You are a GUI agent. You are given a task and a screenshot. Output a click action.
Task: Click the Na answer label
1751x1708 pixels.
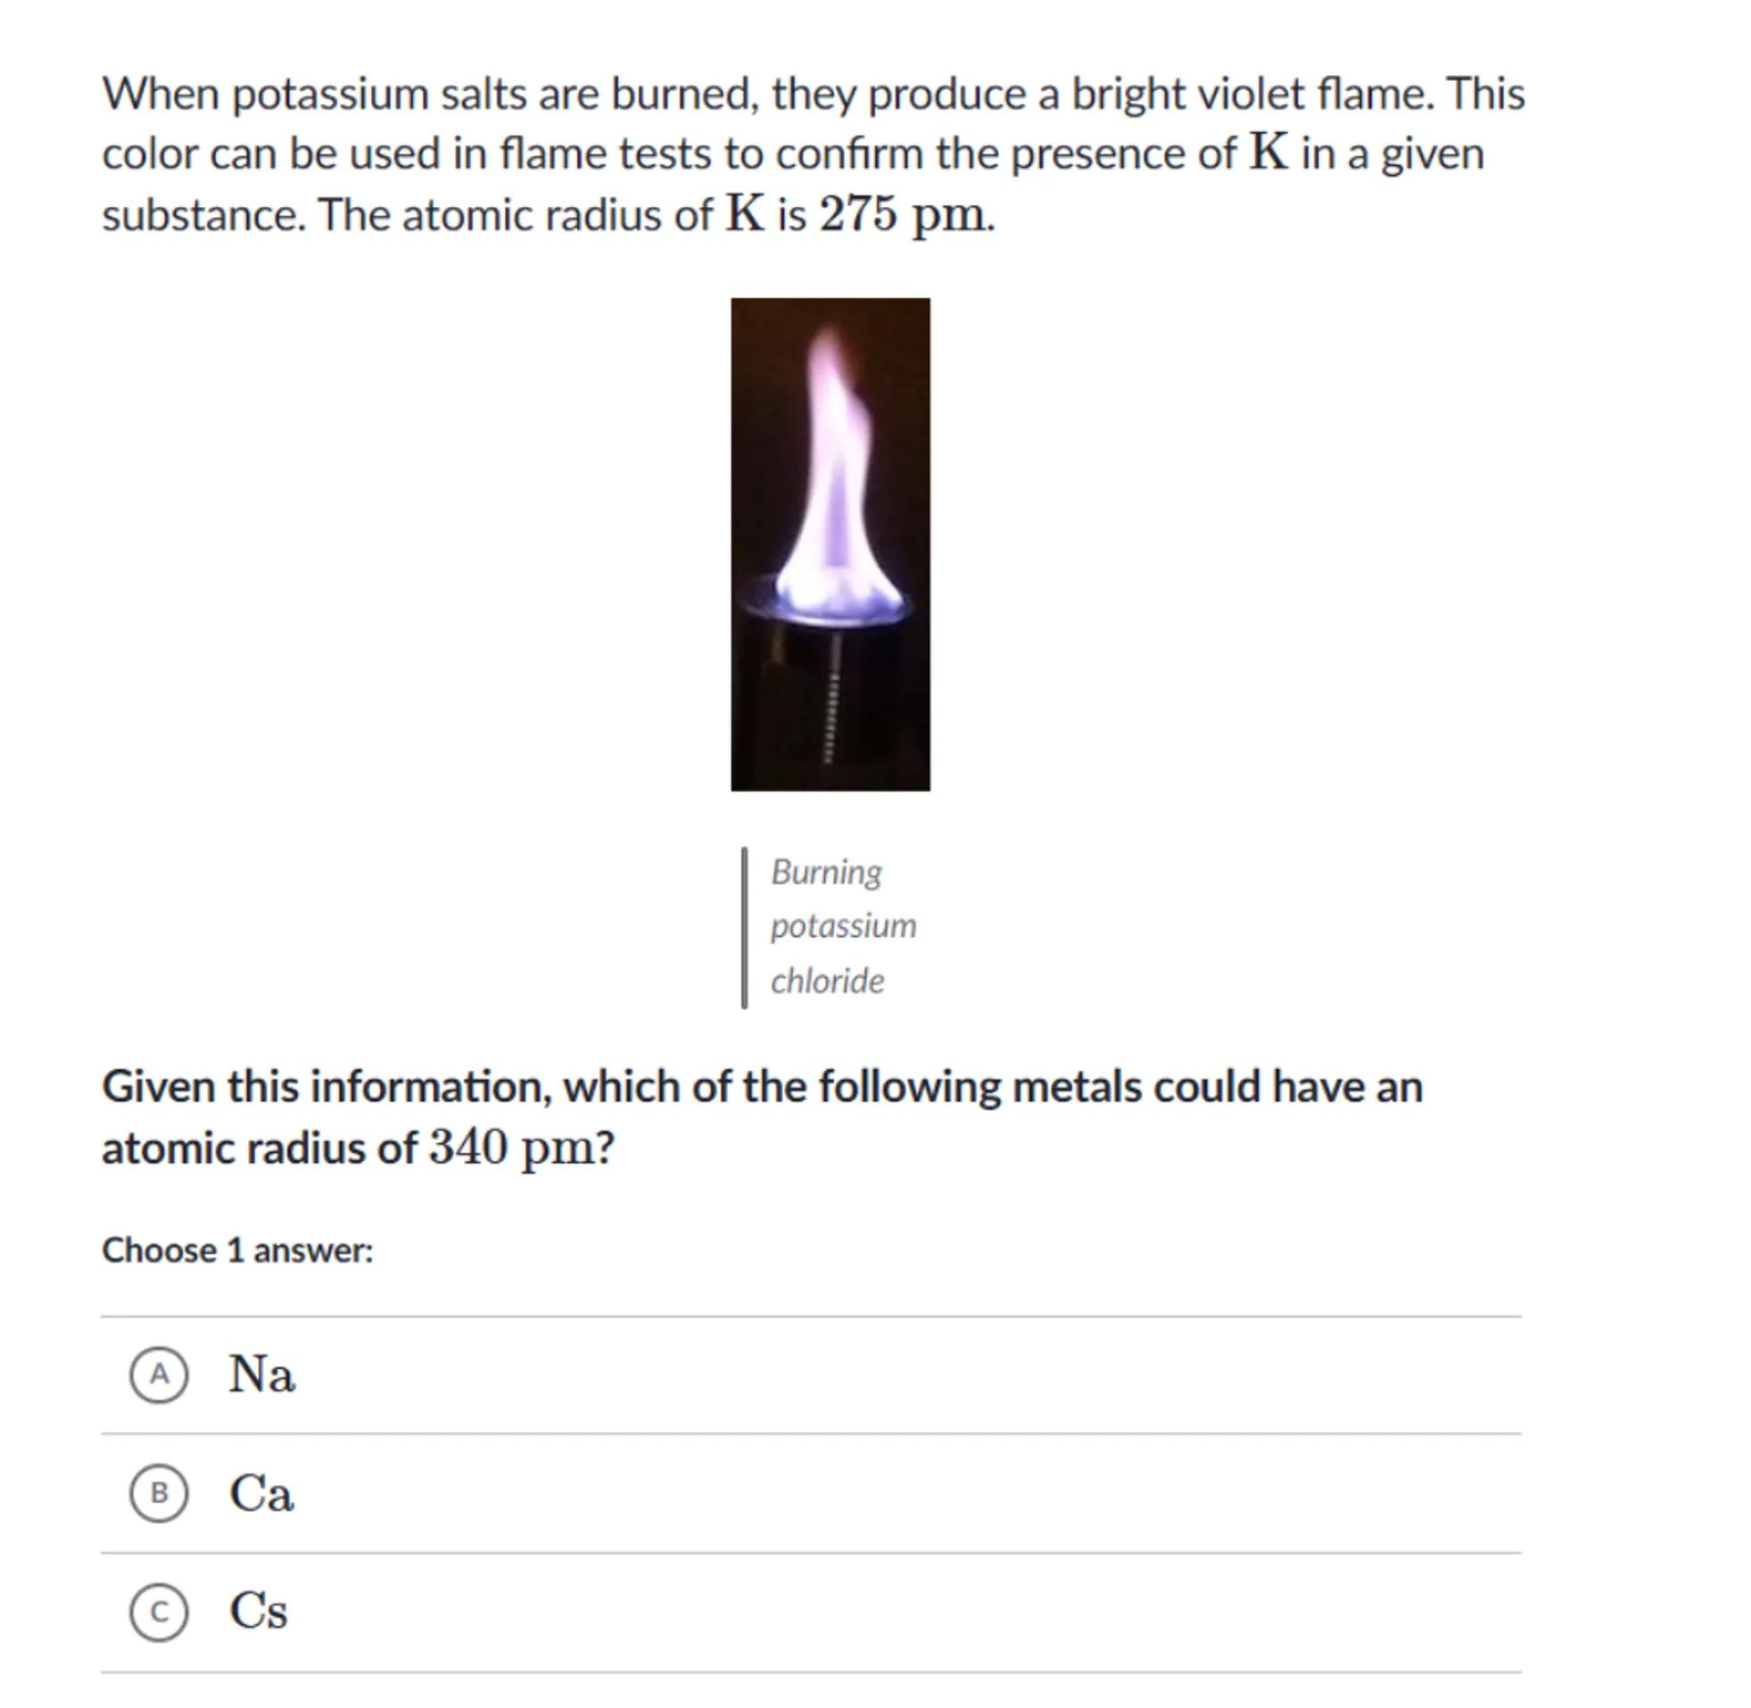click(x=260, y=1373)
